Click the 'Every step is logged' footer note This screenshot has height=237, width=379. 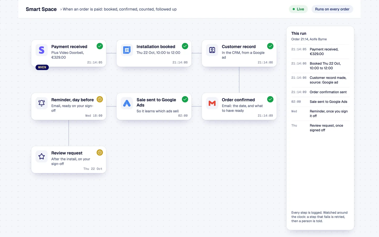(320, 217)
